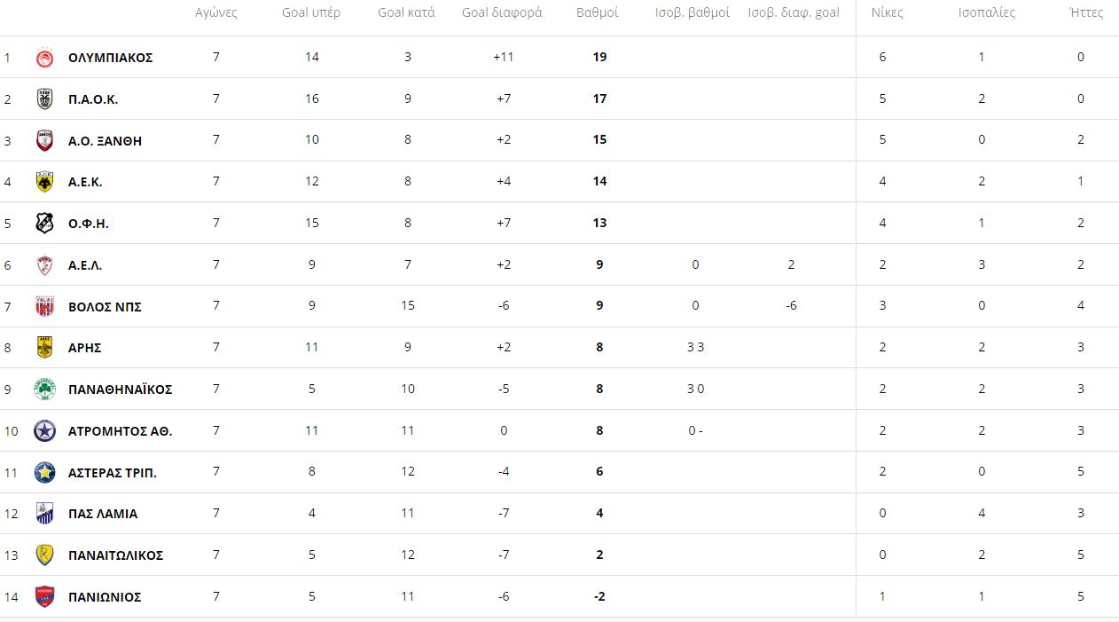Image resolution: width=1119 pixels, height=622 pixels.
Task: Click the Atromitos blue star crest
Action: pos(44,431)
